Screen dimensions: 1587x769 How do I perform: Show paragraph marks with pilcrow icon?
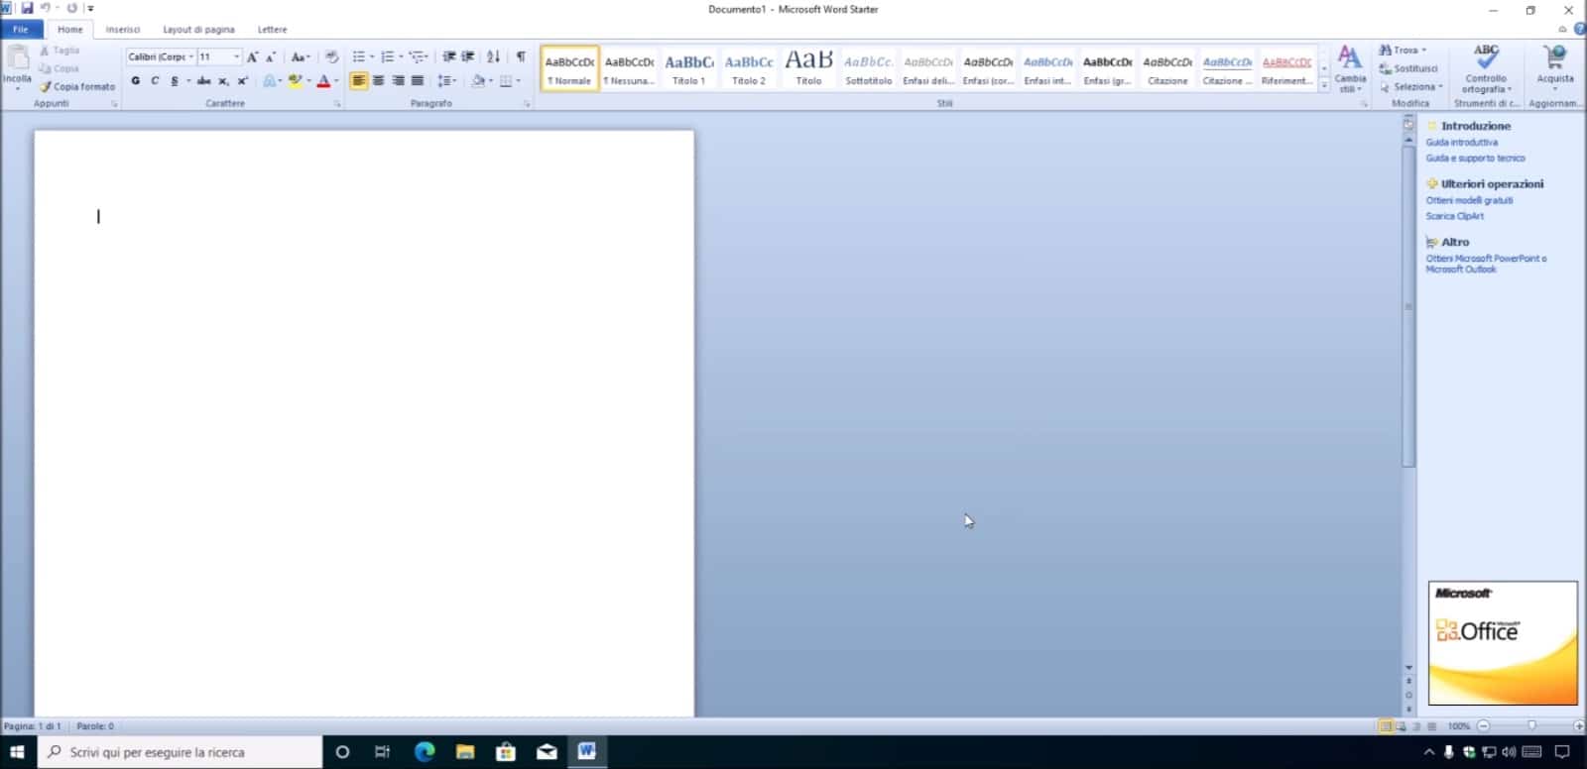[x=521, y=56]
